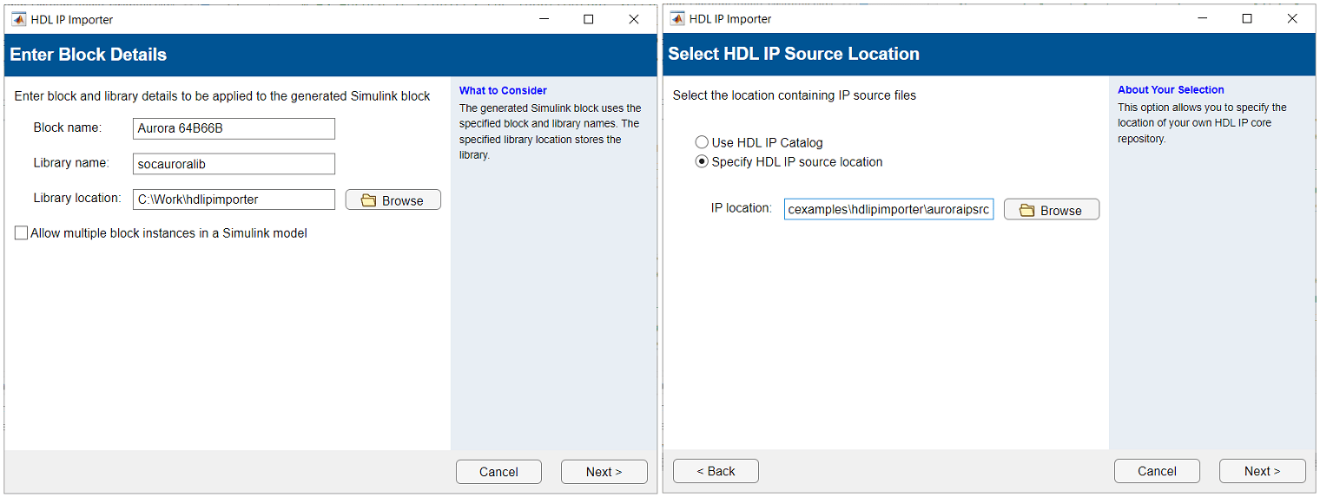
Task: Click inside the IP location text box
Action: 888,210
